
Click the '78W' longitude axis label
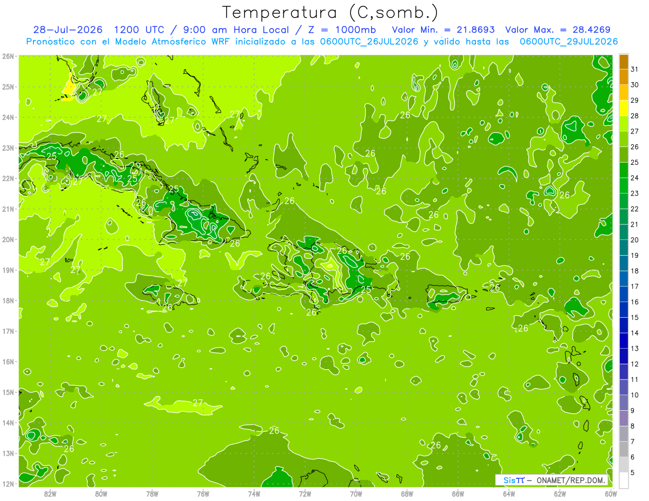coord(152,493)
